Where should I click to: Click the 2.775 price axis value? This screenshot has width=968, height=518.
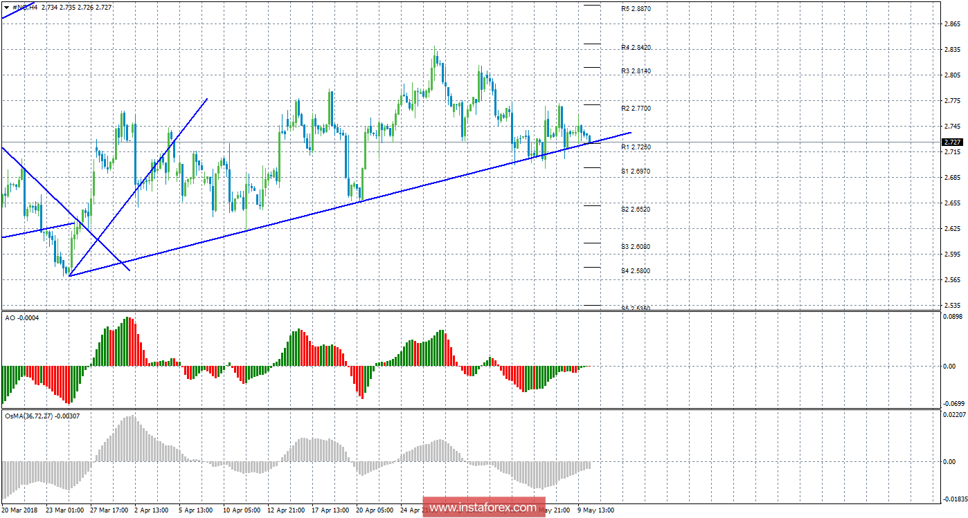[x=951, y=101]
